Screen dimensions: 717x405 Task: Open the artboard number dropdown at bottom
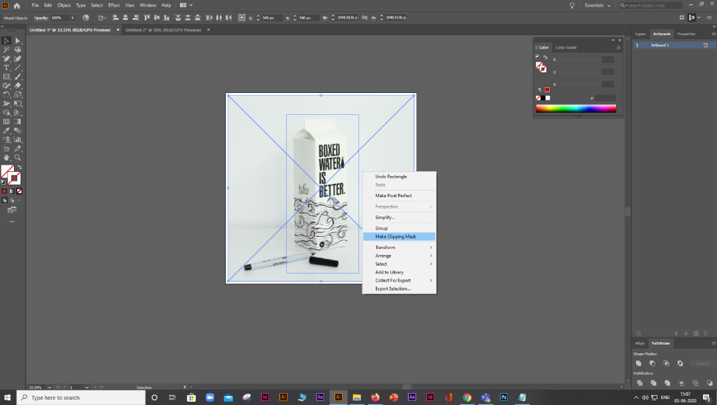[87, 387]
